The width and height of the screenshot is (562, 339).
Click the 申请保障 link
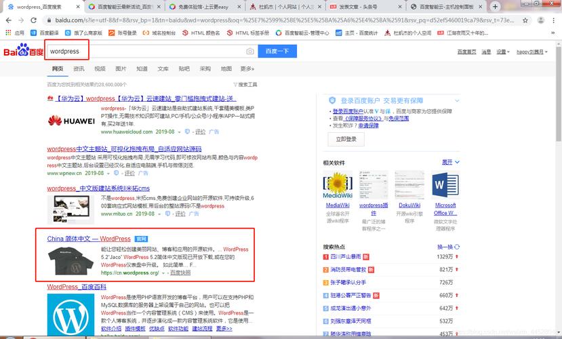(x=369, y=125)
